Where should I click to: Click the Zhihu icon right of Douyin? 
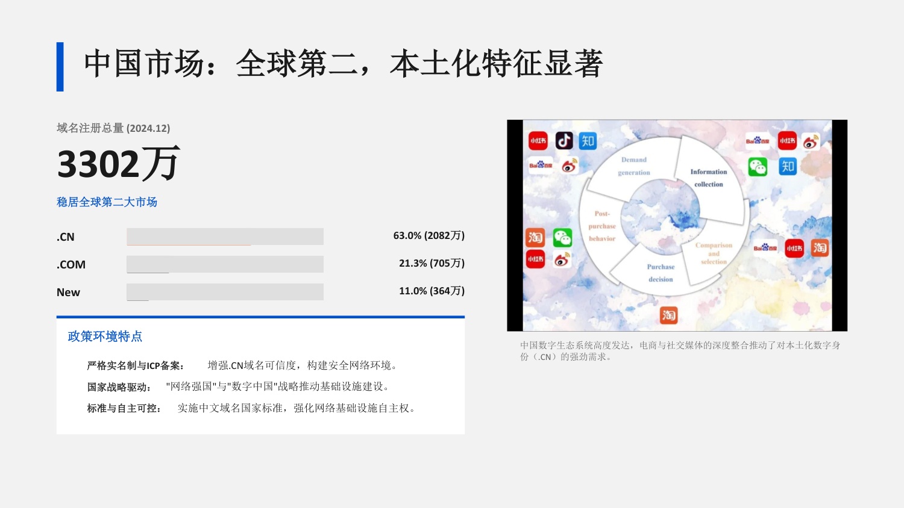coord(588,141)
